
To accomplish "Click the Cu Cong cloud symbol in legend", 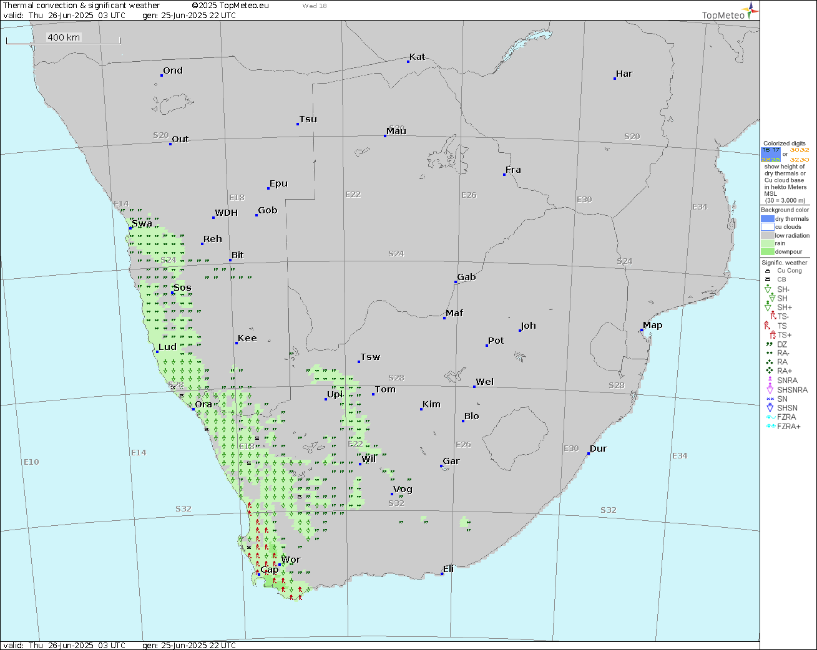I will click(768, 271).
